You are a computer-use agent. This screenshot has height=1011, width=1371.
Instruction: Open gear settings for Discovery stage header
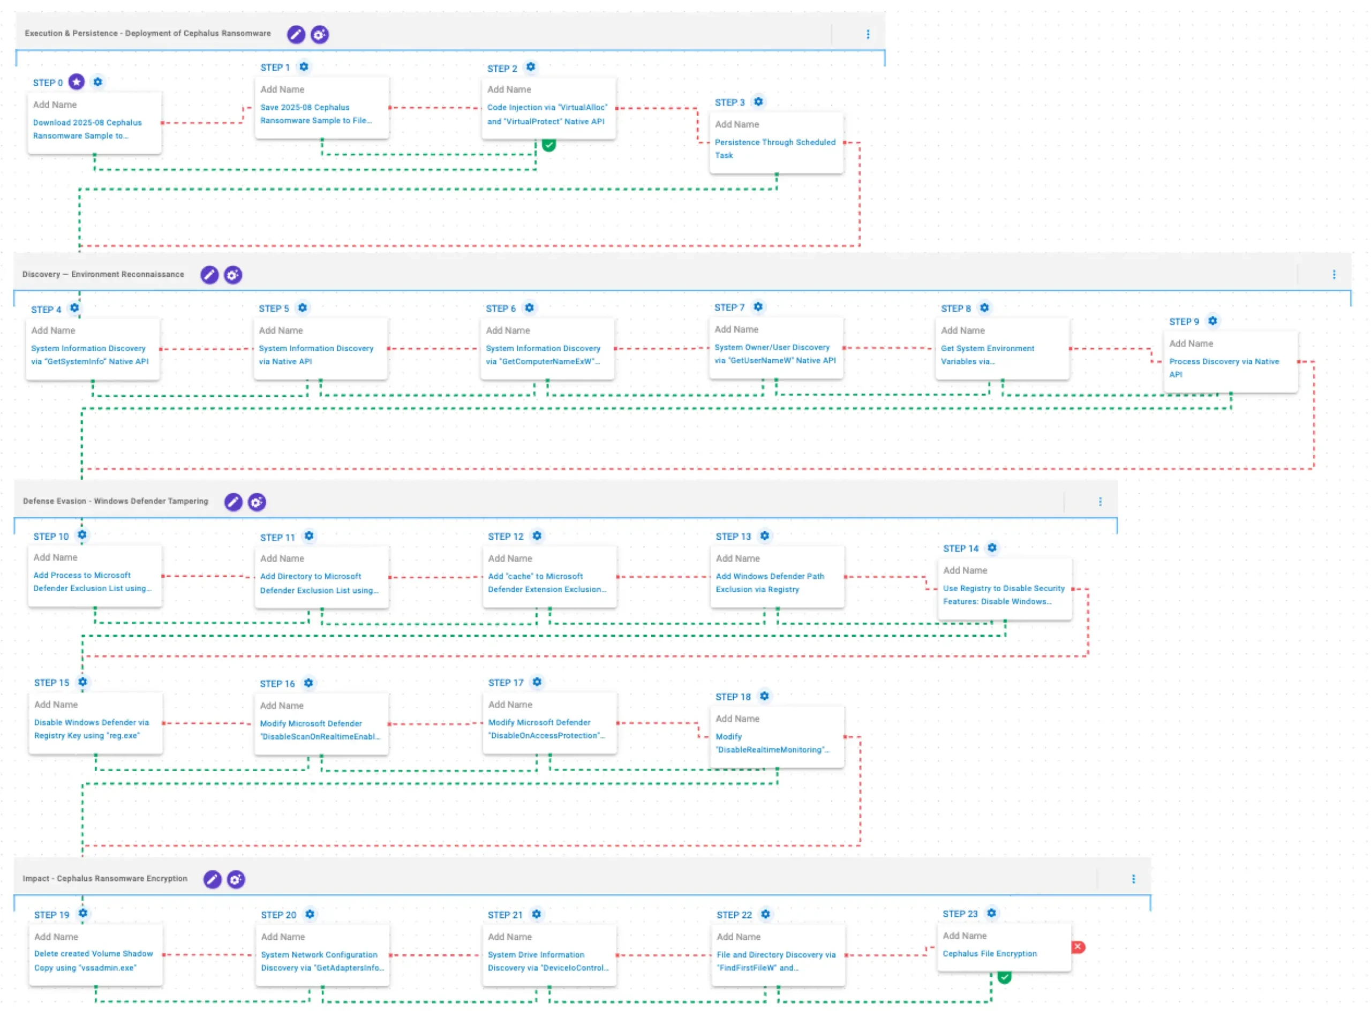pyautogui.click(x=232, y=275)
